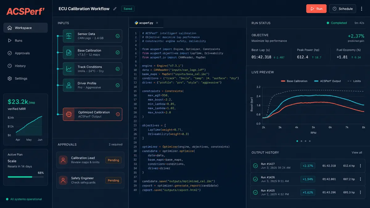Click the ECU Calibration Workflow title

pos(84,9)
